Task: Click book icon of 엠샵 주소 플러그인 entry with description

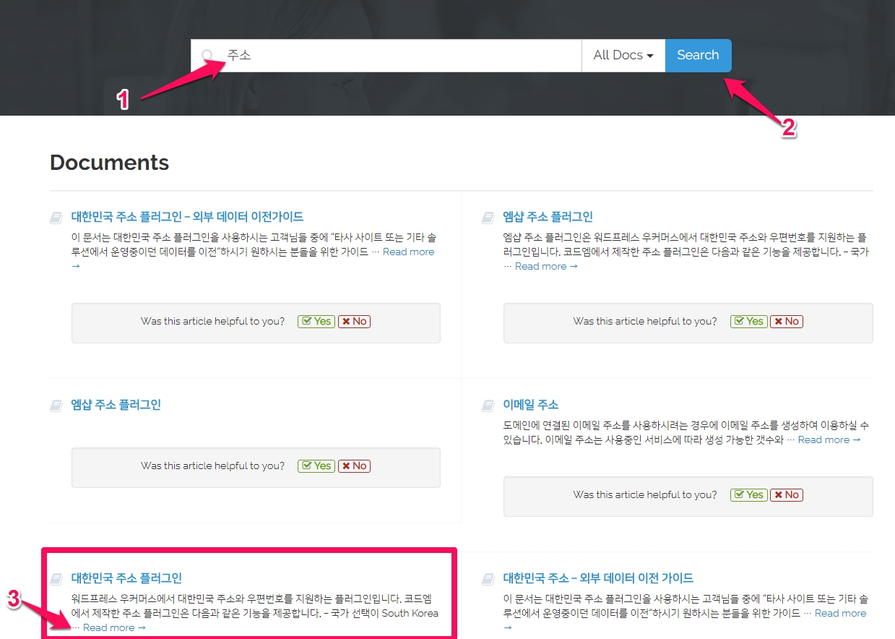Action: click(488, 218)
